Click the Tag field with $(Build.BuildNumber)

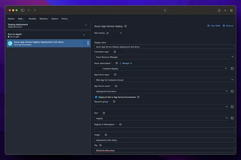click(164, 150)
